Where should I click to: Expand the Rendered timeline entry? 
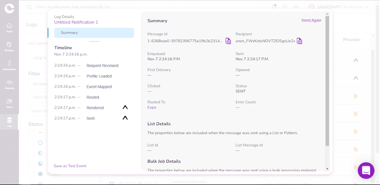pyautogui.click(x=125, y=107)
